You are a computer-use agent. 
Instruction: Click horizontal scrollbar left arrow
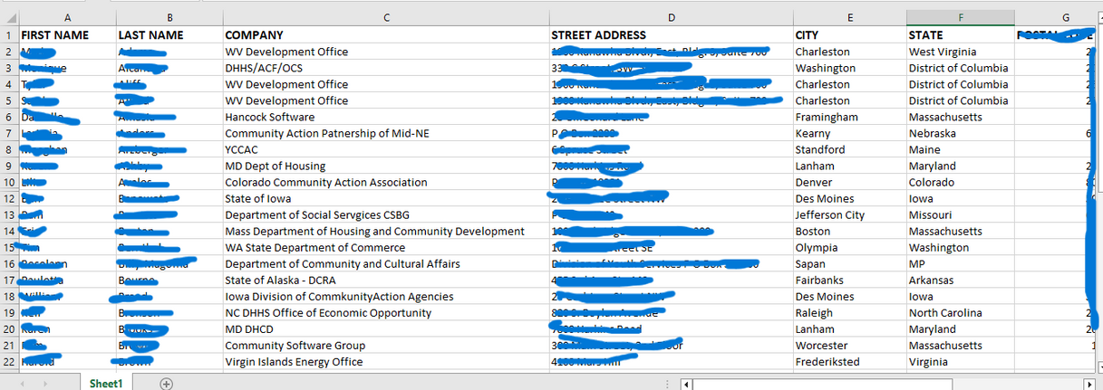click(x=688, y=385)
